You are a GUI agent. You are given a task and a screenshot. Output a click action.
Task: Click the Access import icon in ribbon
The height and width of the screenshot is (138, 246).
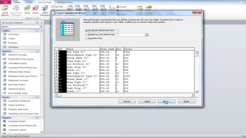[x=35, y=10]
